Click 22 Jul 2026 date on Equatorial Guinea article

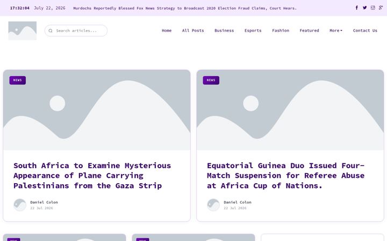[235, 208]
